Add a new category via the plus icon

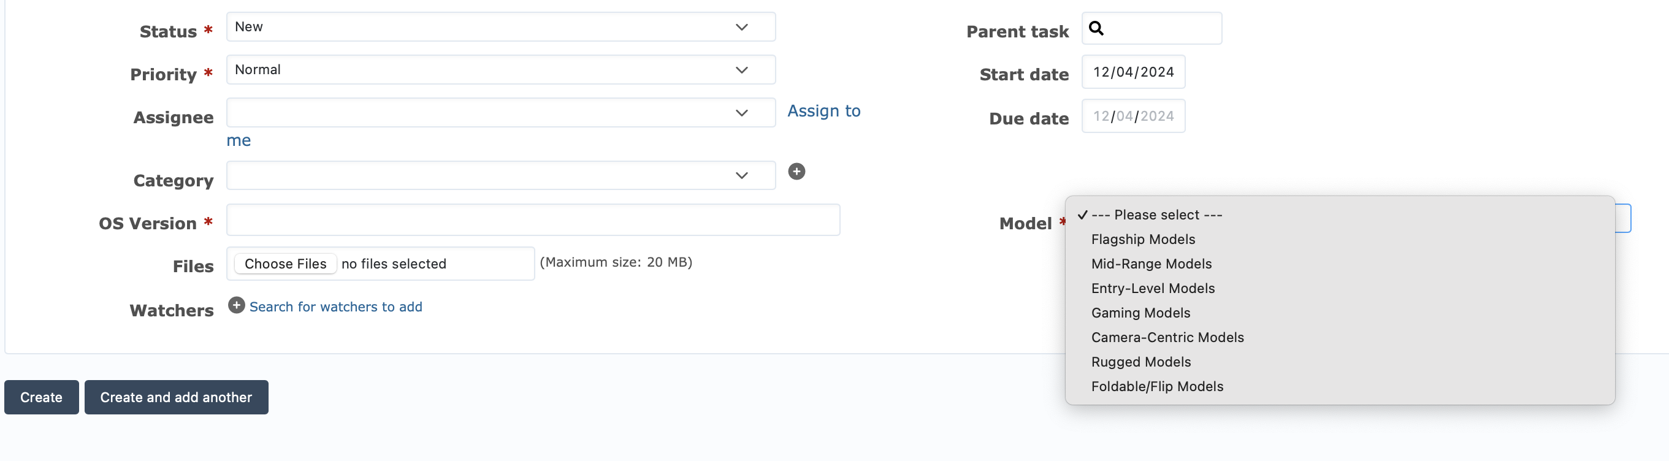[x=797, y=172]
